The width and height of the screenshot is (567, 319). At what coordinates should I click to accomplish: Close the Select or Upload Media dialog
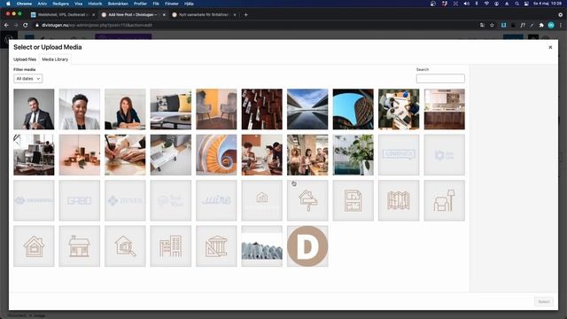click(x=550, y=47)
